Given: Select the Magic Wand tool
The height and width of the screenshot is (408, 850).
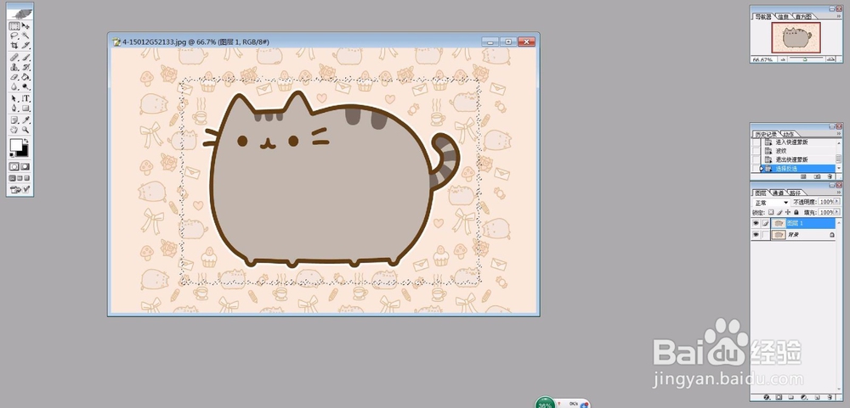Looking at the screenshot, I should pyautogui.click(x=25, y=35).
